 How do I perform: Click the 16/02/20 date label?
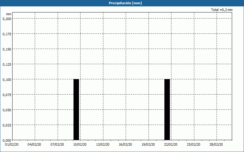(x=125, y=145)
